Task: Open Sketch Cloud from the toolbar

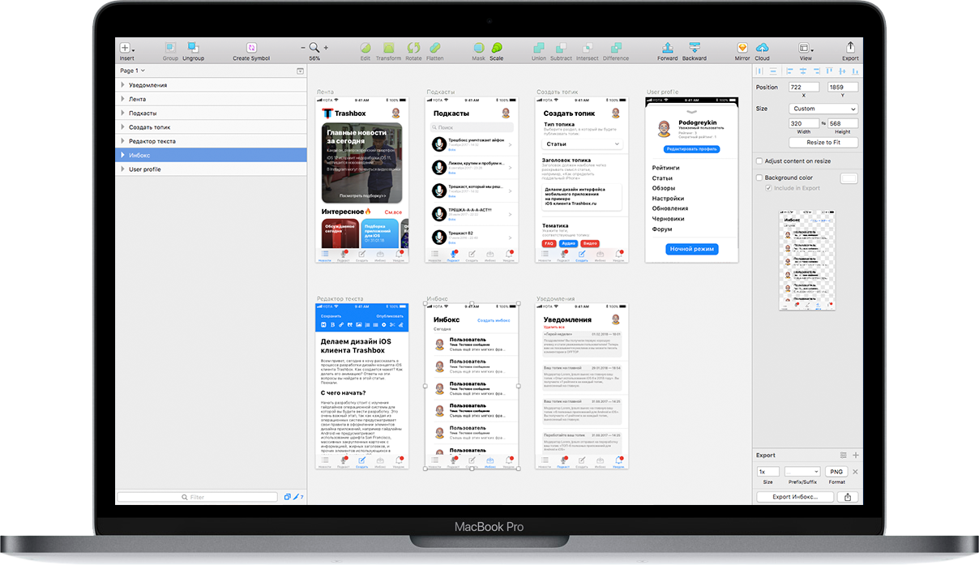Action: click(762, 48)
